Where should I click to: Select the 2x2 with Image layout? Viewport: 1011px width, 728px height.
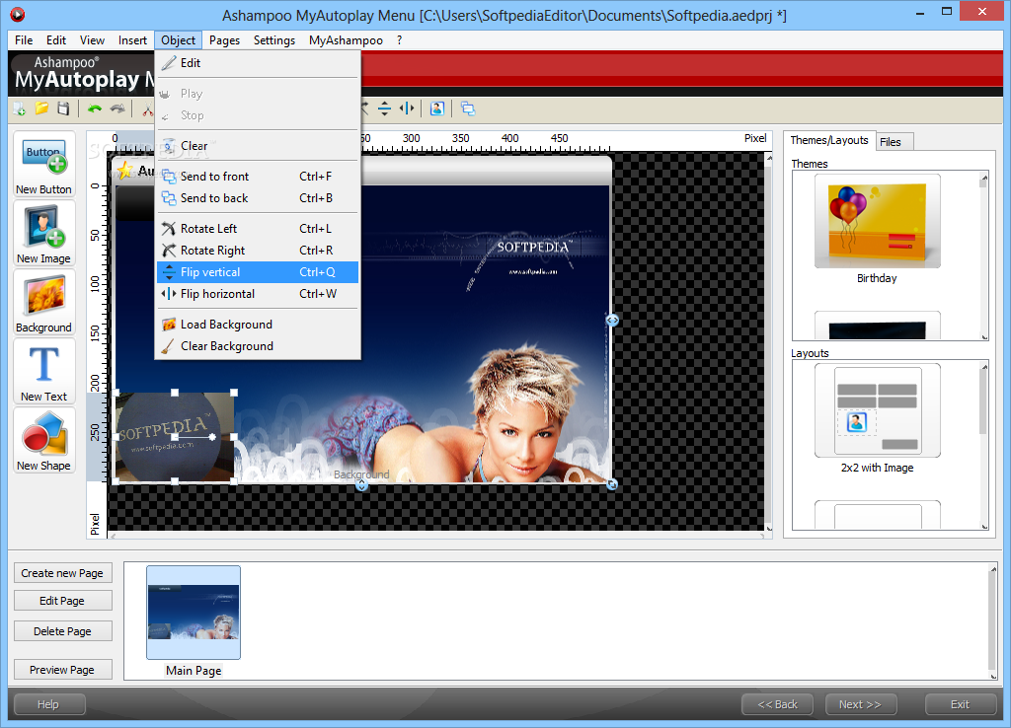pyautogui.click(x=877, y=410)
